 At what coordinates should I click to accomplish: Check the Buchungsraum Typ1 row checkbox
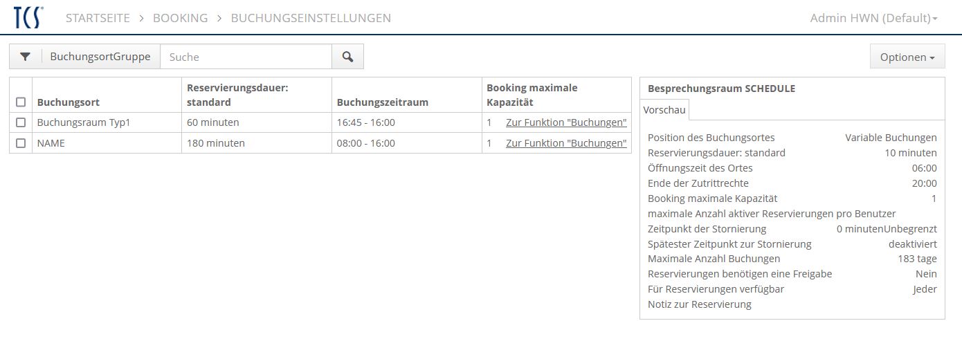click(21, 122)
